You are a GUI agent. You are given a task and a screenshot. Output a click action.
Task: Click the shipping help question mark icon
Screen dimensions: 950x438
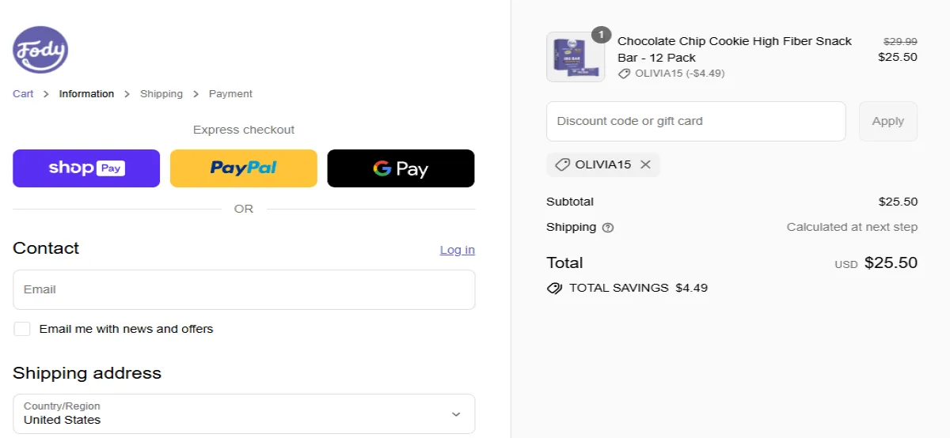(x=608, y=228)
